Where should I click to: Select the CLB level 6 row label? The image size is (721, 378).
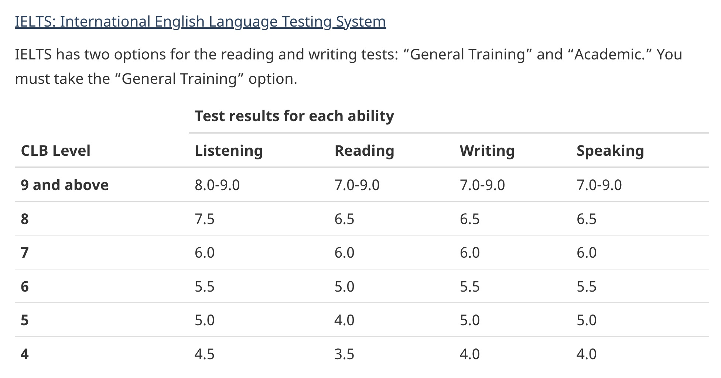(x=25, y=287)
